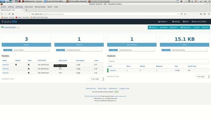This screenshot has height=119, width=211.
Task: Open the Fichier menu
Action: [4, 7]
